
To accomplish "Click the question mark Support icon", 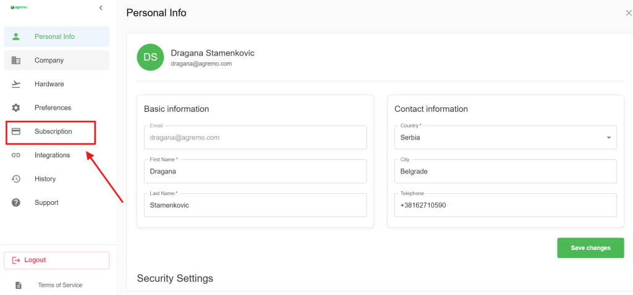I will [16, 202].
